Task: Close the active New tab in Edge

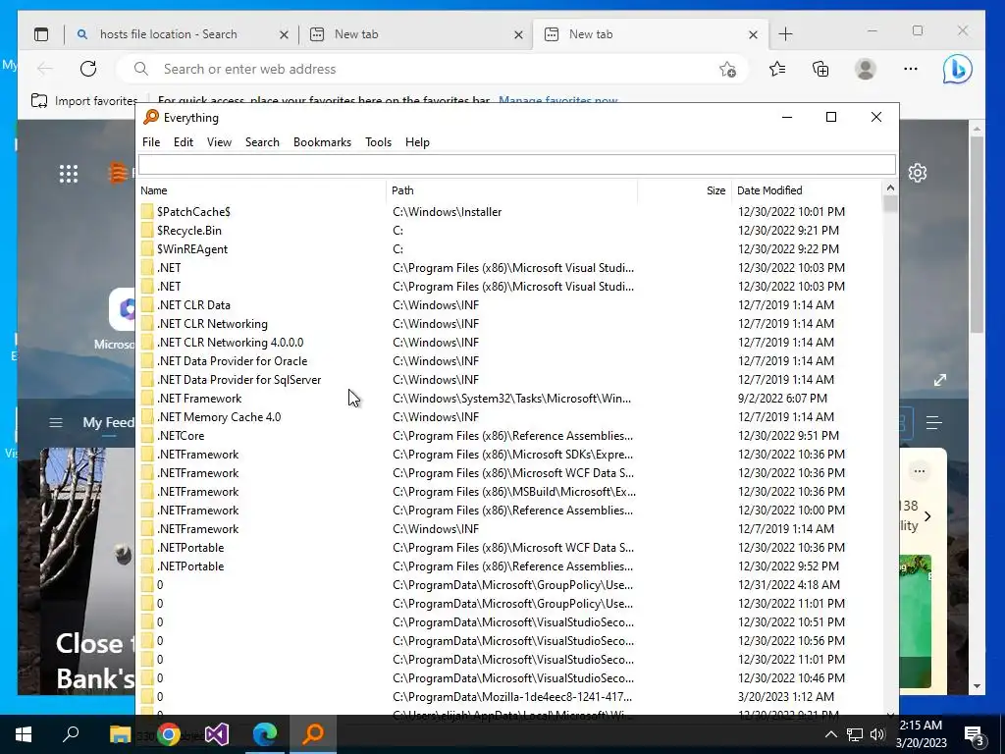Action: 753,34
